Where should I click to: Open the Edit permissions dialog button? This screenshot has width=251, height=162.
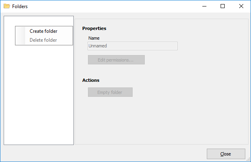[x=116, y=60]
